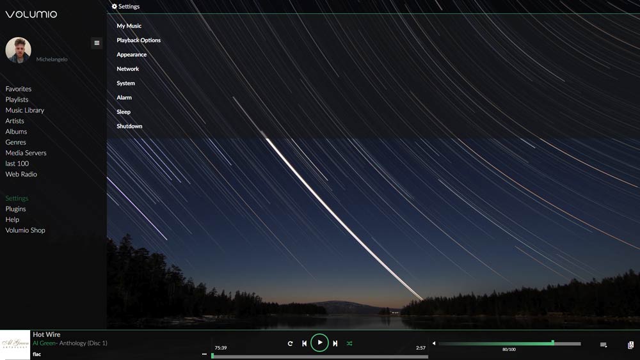
Task: Skip to the previous track
Action: point(305,343)
